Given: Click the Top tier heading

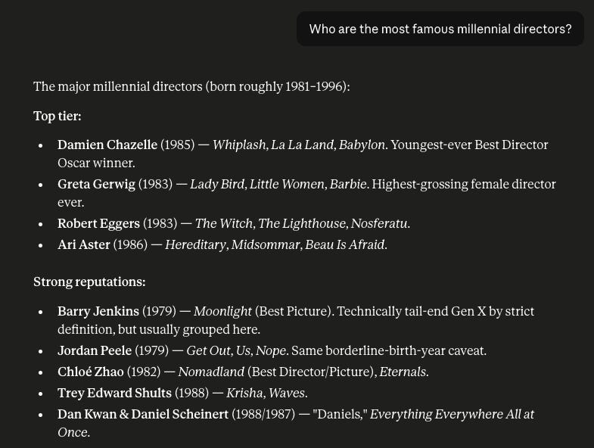Looking at the screenshot, I should point(58,116).
